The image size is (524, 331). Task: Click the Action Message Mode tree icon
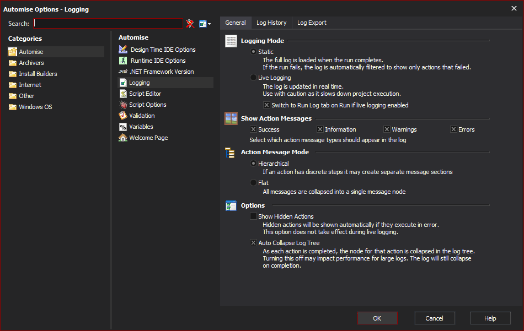pyautogui.click(x=230, y=153)
